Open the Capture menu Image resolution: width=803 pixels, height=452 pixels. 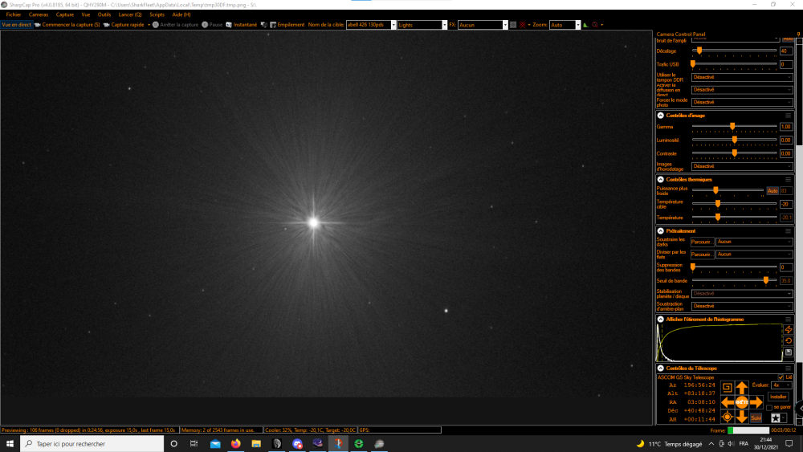[x=64, y=14]
